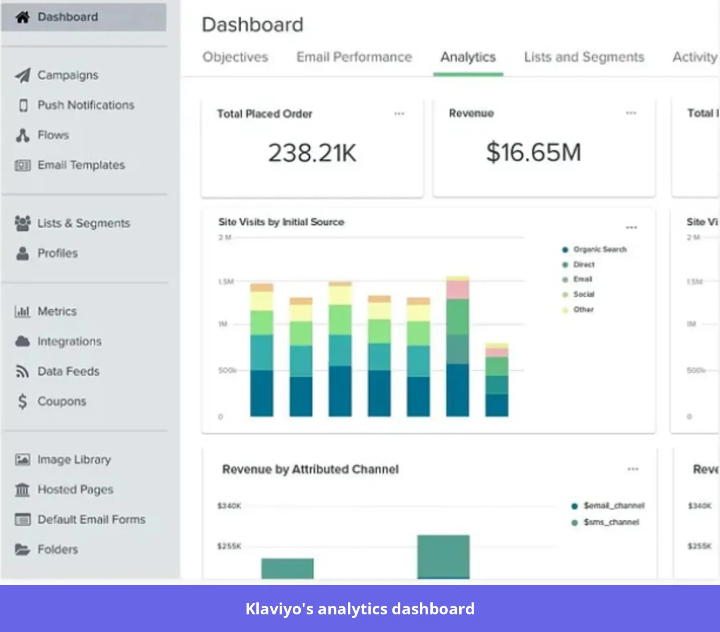The image size is (720, 632).
Task: Open Revenue card three-dot menu
Action: 631,113
